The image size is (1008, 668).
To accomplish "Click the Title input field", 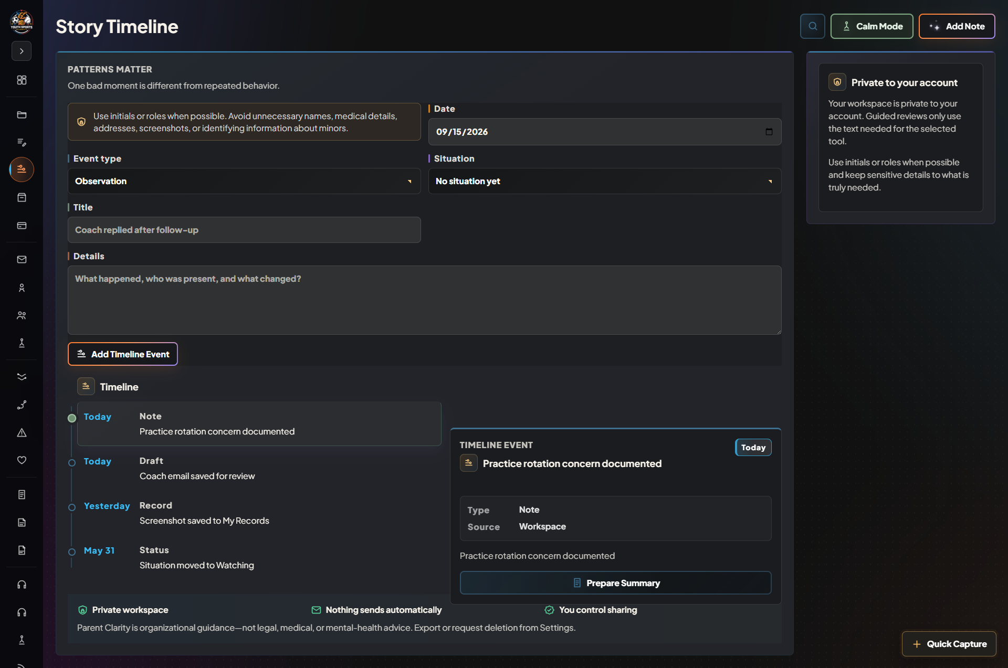I will [x=244, y=230].
